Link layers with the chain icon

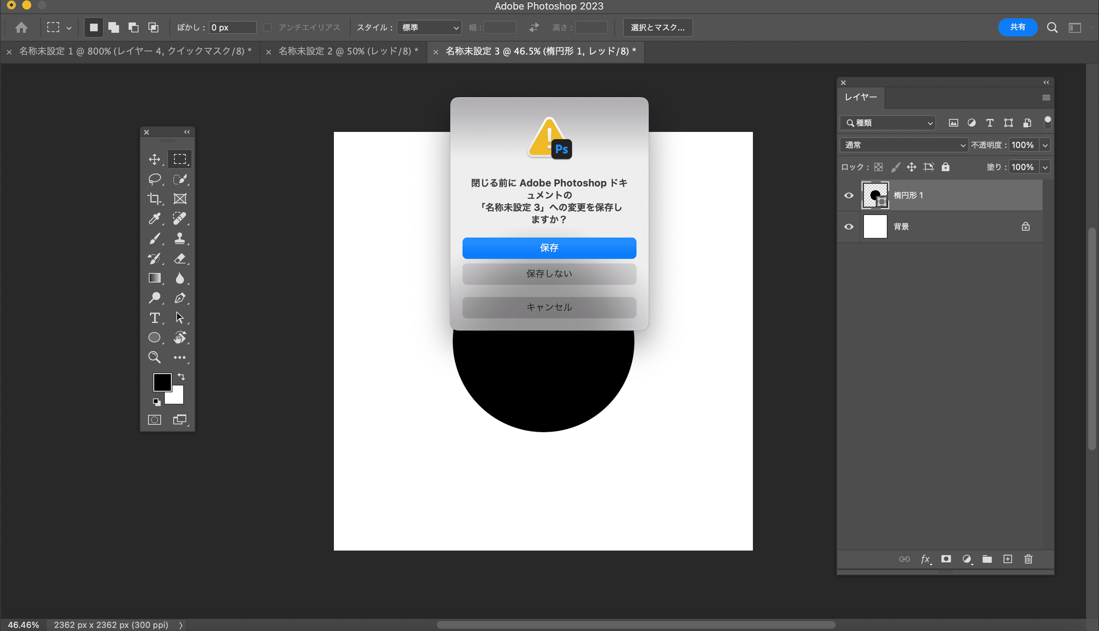pos(904,559)
